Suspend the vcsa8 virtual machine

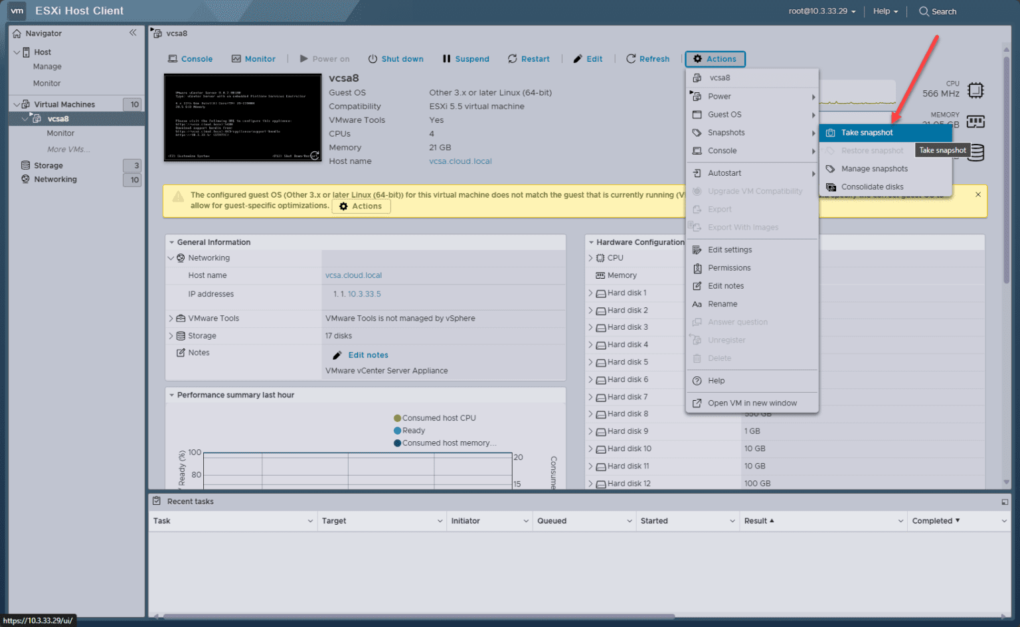coord(466,58)
